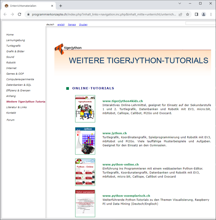The height and width of the screenshot is (220, 216).
Task: Click the Jython thumbnail image
Action: coord(85,141)
